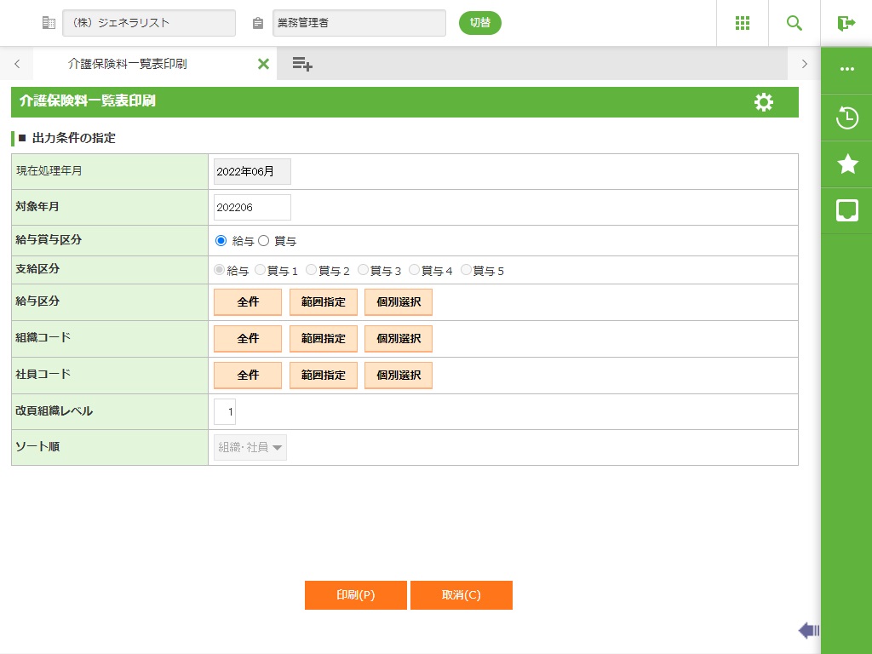Switch to 介護保険料一覧表印刷 tab

128,64
